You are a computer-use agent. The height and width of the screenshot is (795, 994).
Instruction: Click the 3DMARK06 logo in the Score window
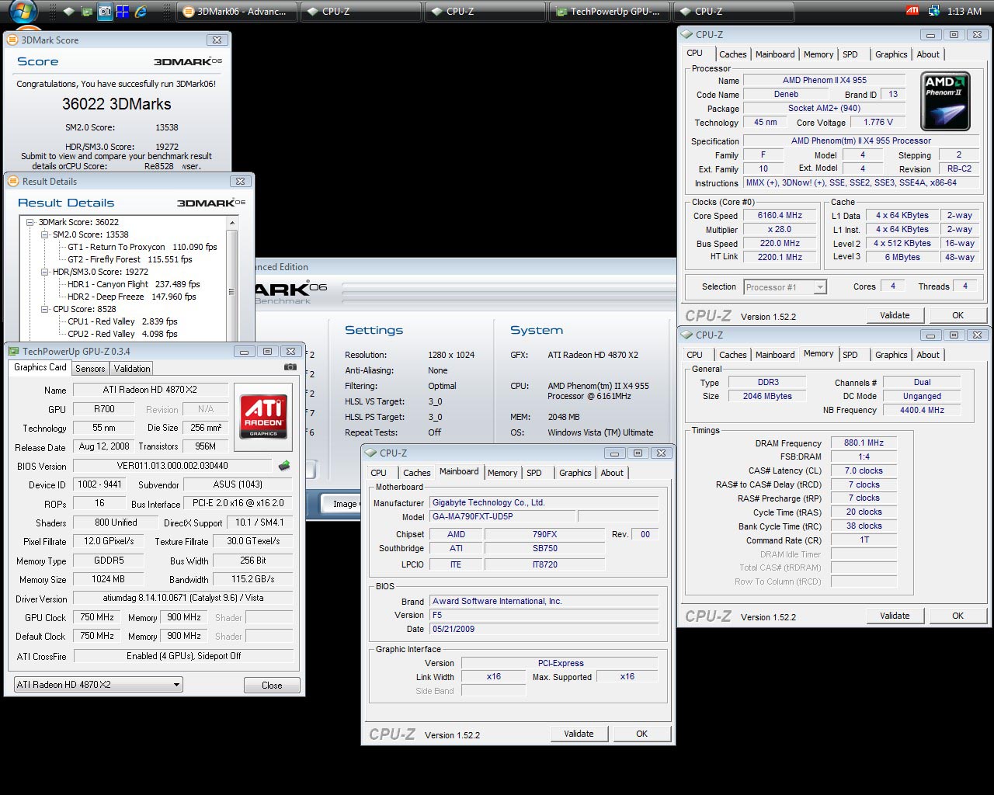[187, 61]
